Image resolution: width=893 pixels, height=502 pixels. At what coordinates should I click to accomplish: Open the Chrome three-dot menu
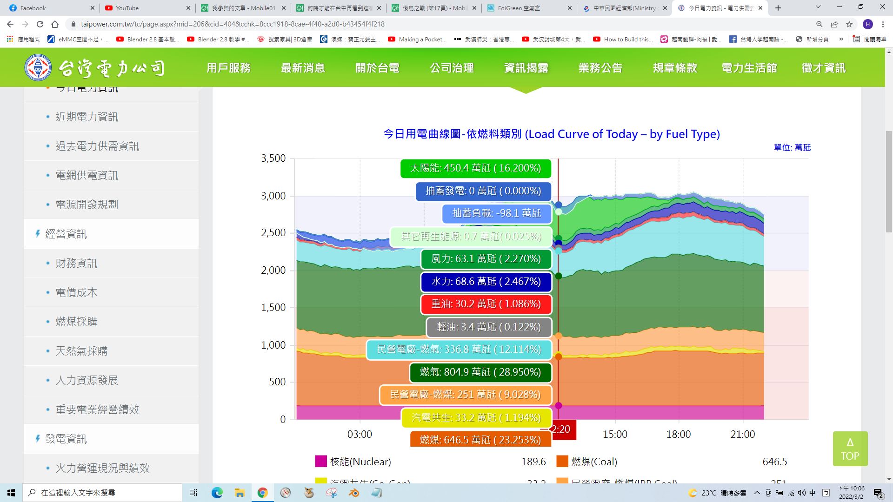coord(883,24)
